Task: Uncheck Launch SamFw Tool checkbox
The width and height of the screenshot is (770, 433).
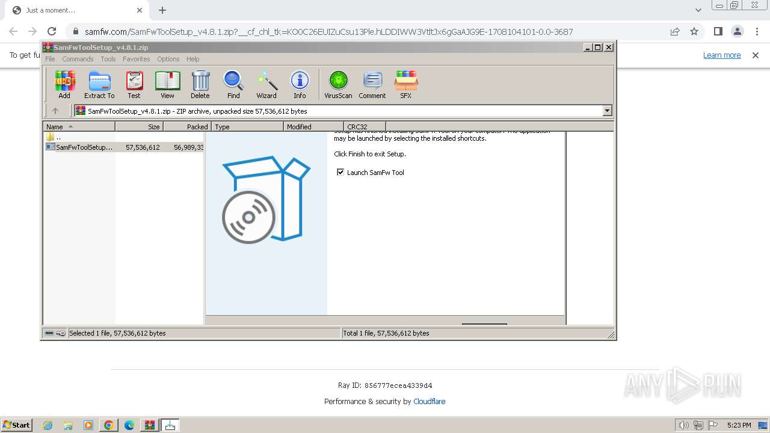Action: (340, 172)
